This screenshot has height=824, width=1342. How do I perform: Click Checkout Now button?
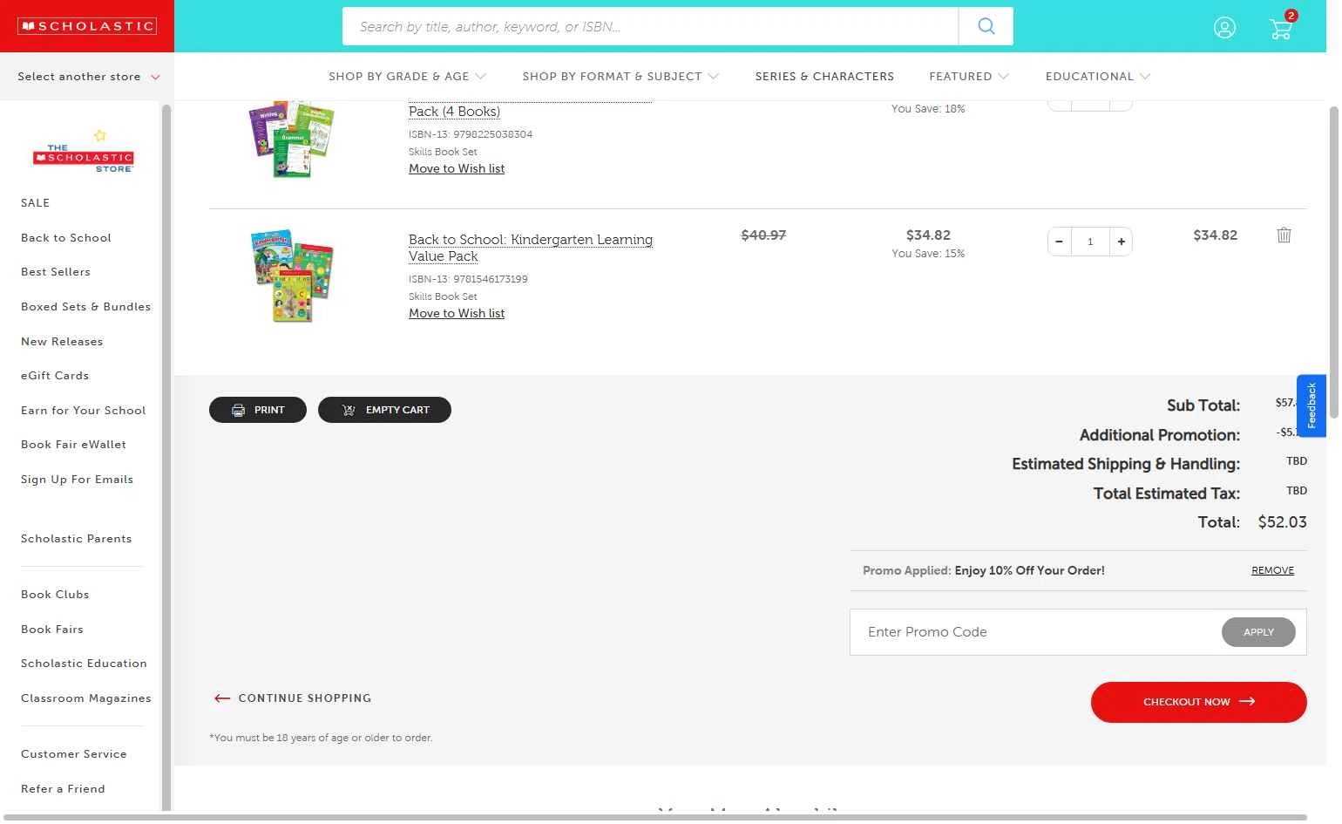tap(1198, 702)
